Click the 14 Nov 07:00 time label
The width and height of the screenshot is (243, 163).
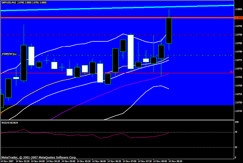[x=129, y=161]
